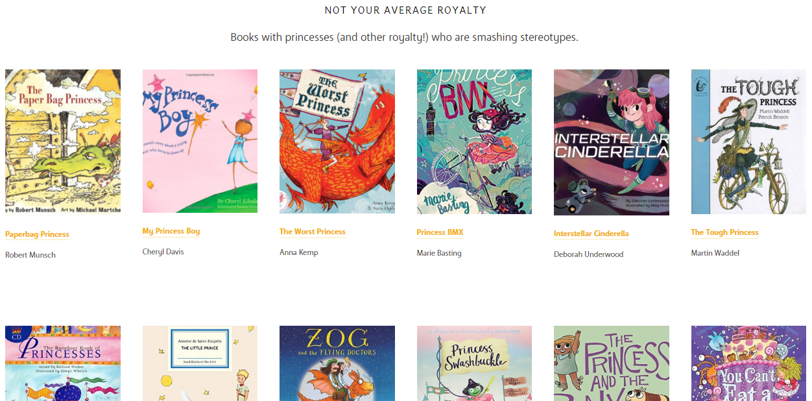Open The Princess and the Pony cover
Screen dimensions: 812x401
pos(611,363)
